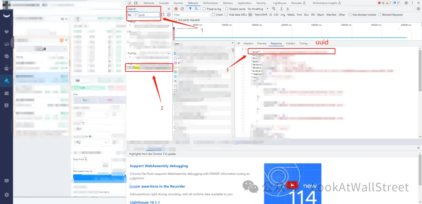Open DevTools settings gear
This screenshot has width=422, height=204.
(x=406, y=3)
